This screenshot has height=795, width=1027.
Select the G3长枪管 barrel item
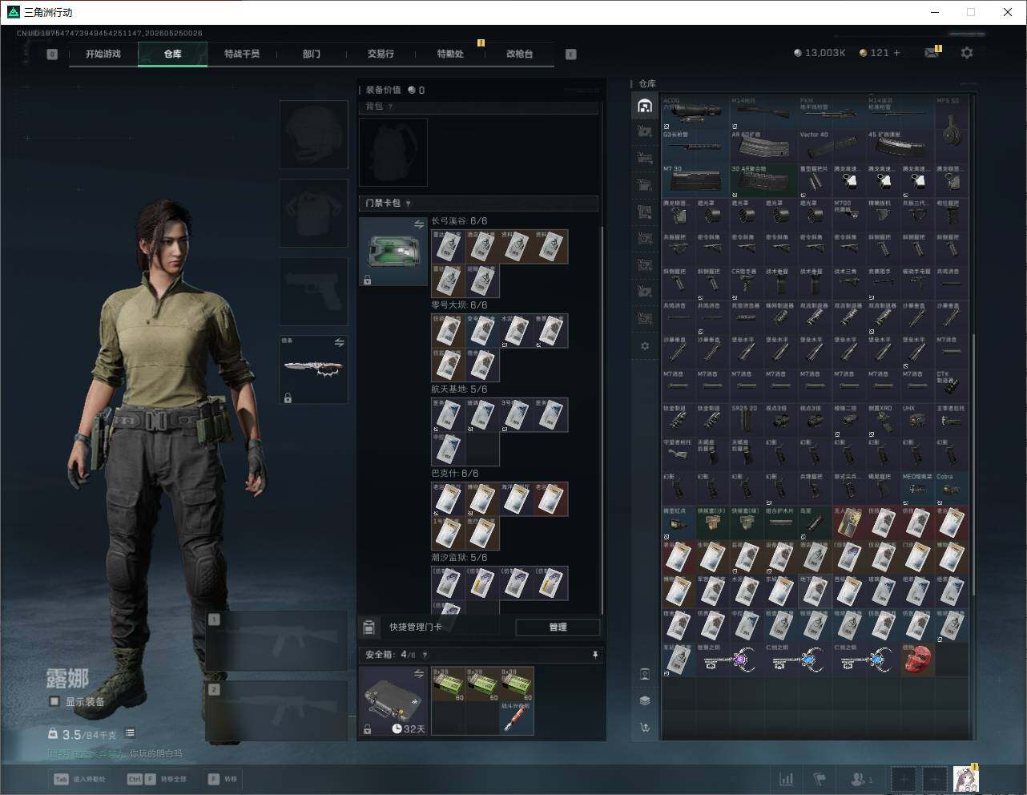coord(695,147)
